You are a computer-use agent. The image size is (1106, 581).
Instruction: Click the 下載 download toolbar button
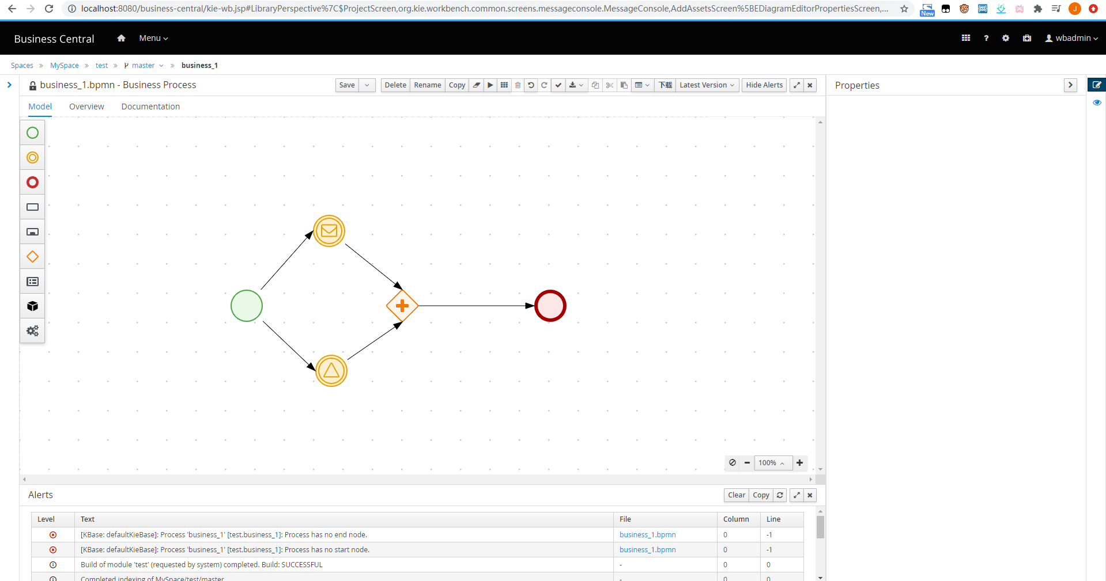click(x=665, y=85)
